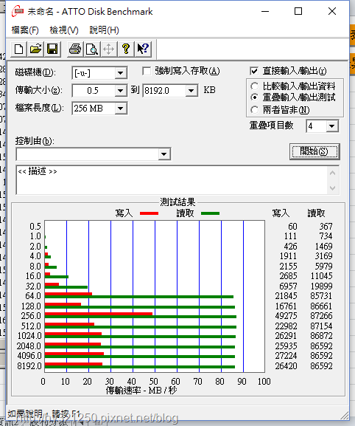This screenshot has height=426, width=355.
Task: Open print preview magnifier icon
Action: [x=92, y=49]
